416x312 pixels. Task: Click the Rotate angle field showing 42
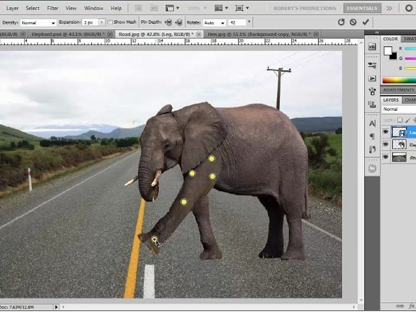tap(238, 23)
